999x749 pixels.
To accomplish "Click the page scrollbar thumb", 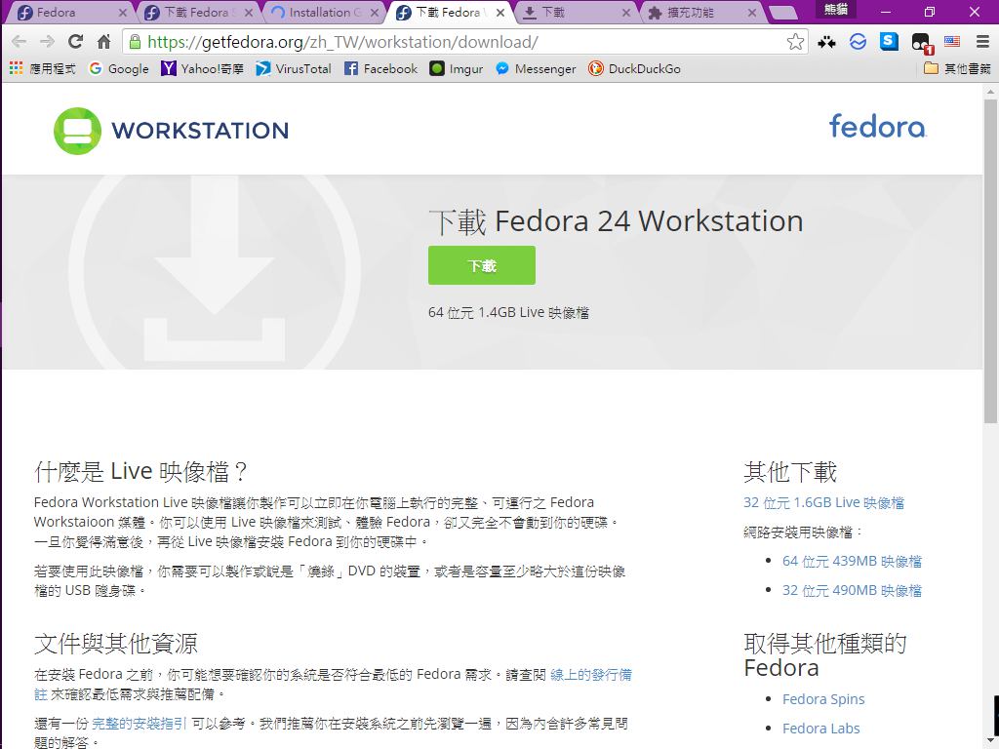I will point(990,259).
